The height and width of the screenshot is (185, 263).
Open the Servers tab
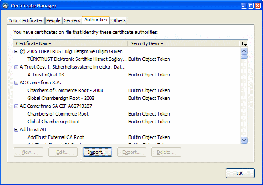(72, 20)
